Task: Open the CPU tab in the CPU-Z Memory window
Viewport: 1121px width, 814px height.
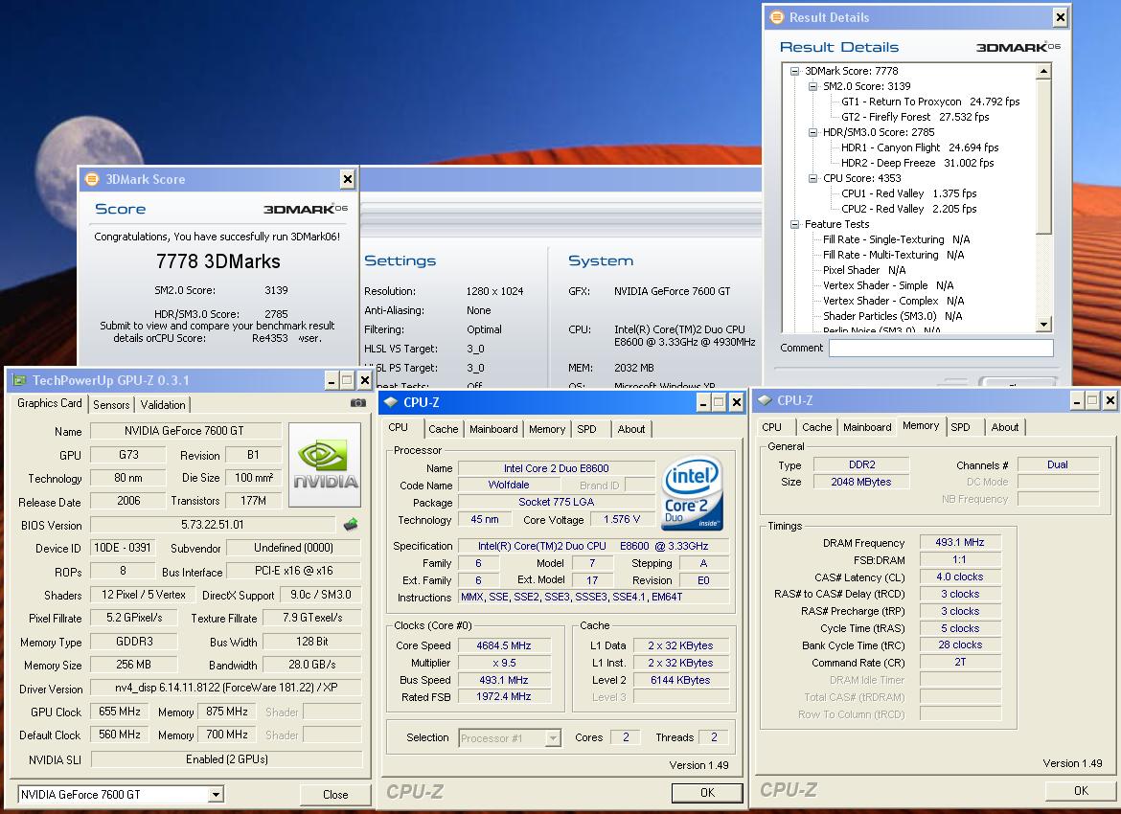Action: [772, 427]
